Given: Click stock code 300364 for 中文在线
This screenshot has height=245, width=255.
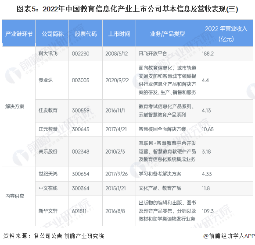Looking at the screenshot, I should tap(81, 188).
